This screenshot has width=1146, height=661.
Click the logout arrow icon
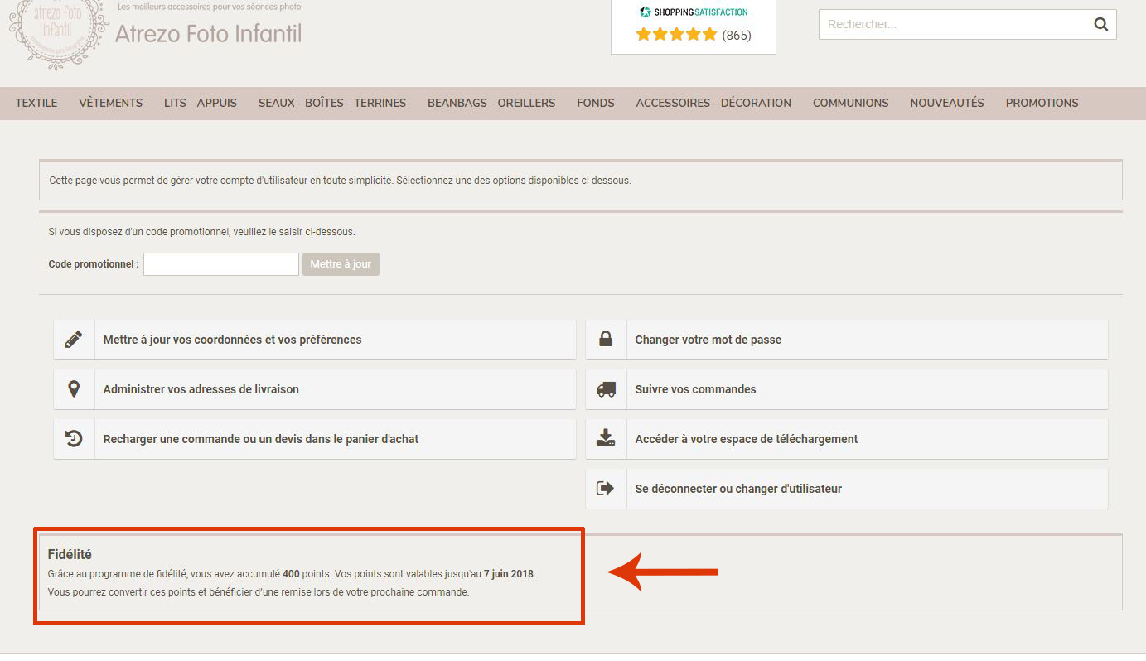click(606, 489)
